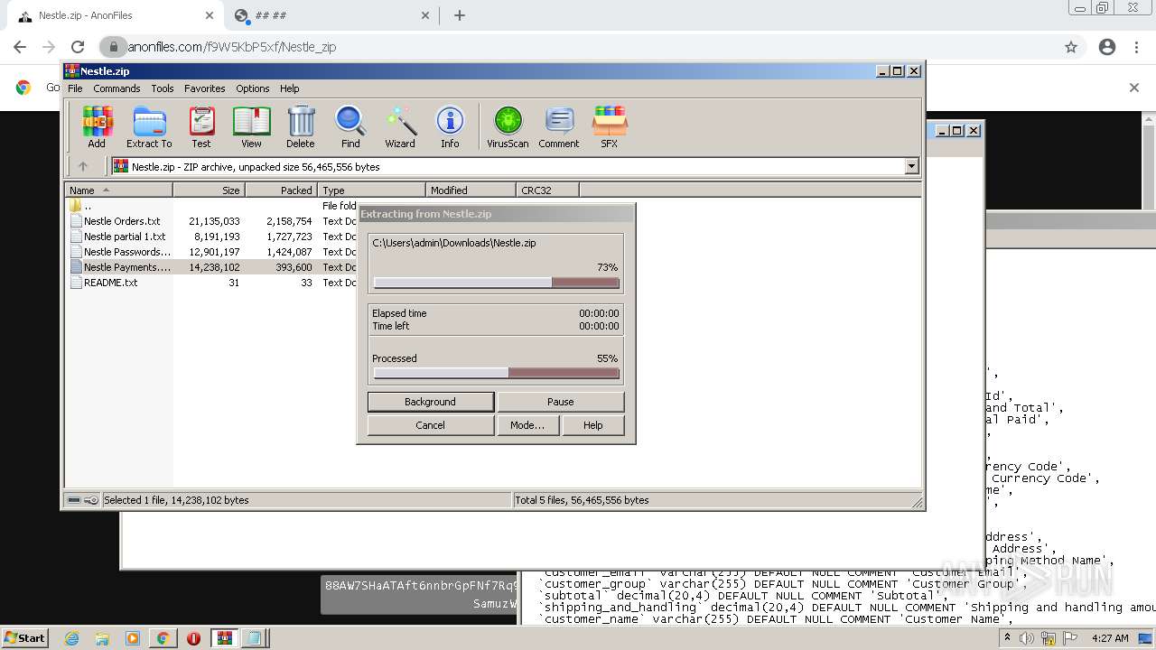Viewport: 1156px width, 650px height.
Task: Click the Internet Explorer taskbar icon
Action: [x=72, y=638]
